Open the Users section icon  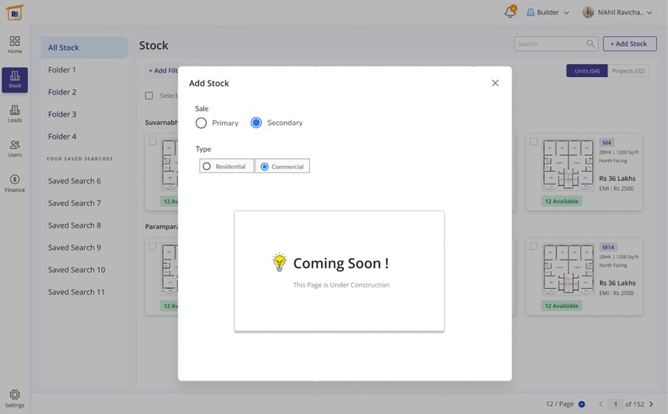[15, 149]
